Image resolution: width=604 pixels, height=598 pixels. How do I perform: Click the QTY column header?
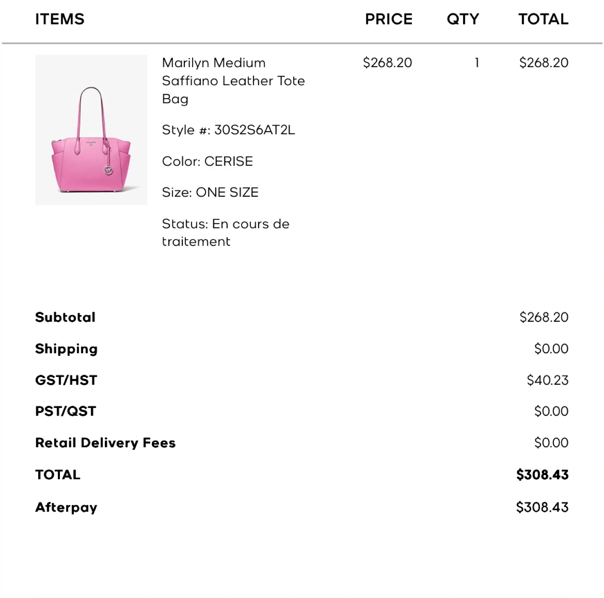pyautogui.click(x=463, y=19)
